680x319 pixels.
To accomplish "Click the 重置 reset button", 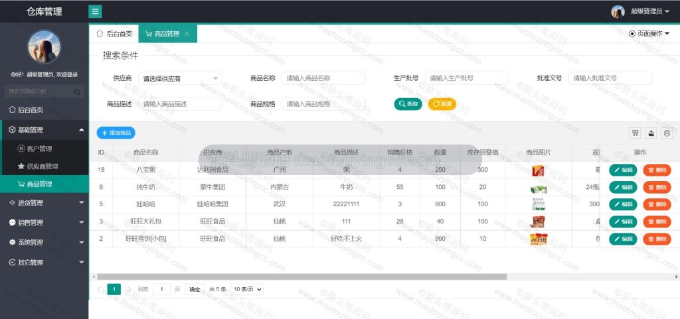I will pos(442,104).
